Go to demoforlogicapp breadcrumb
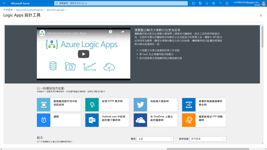The width and height of the screenshot is (267, 150). pos(56,10)
